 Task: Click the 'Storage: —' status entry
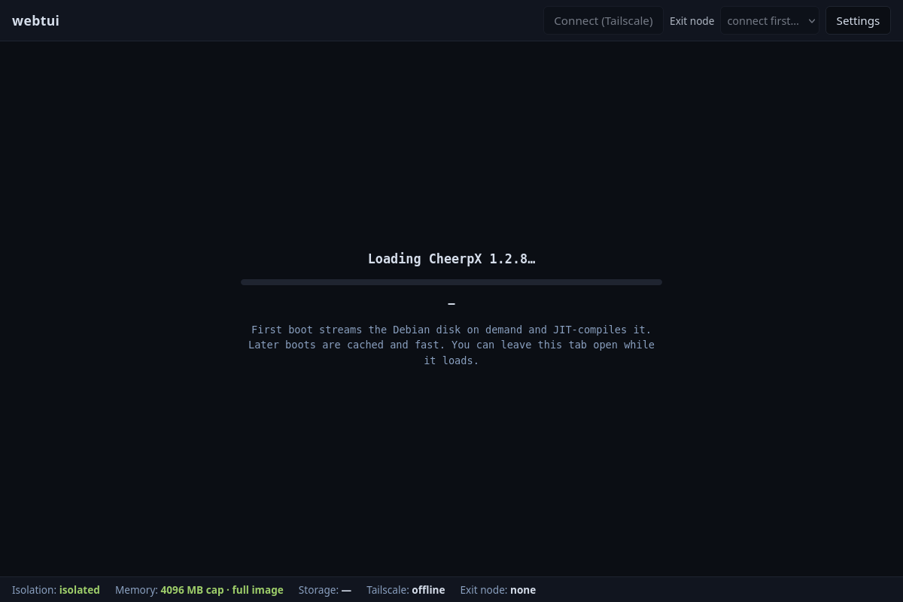point(325,590)
